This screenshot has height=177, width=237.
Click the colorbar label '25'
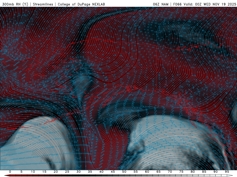67,172
